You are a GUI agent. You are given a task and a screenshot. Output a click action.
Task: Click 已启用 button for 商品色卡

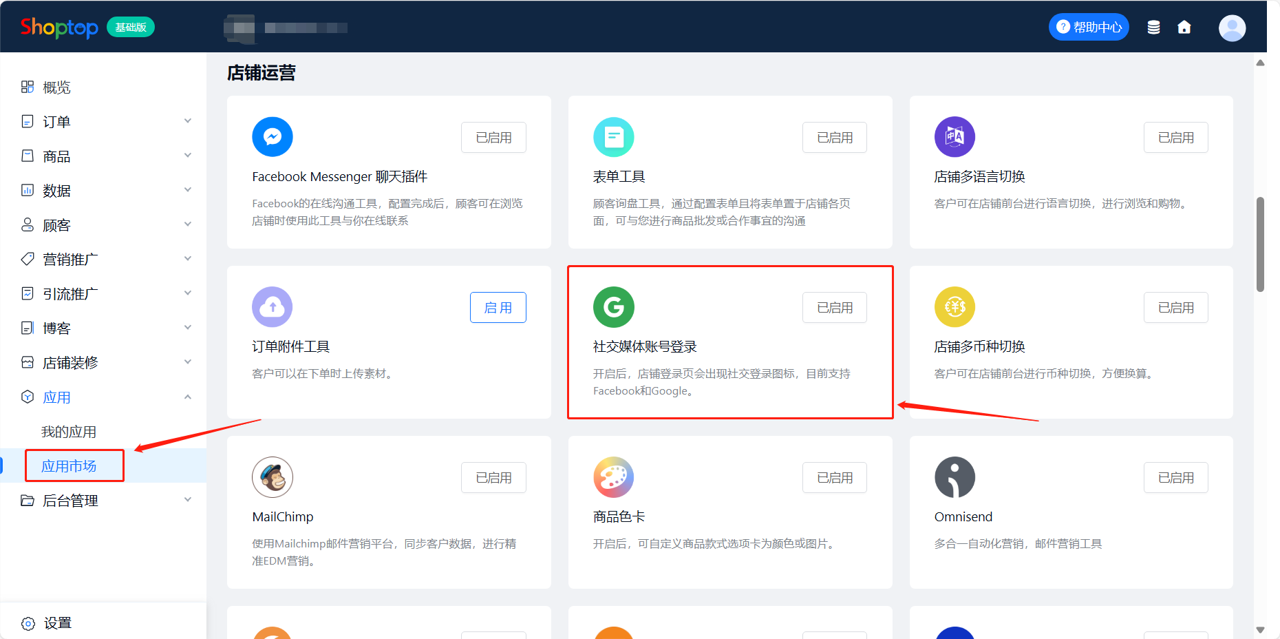(835, 478)
